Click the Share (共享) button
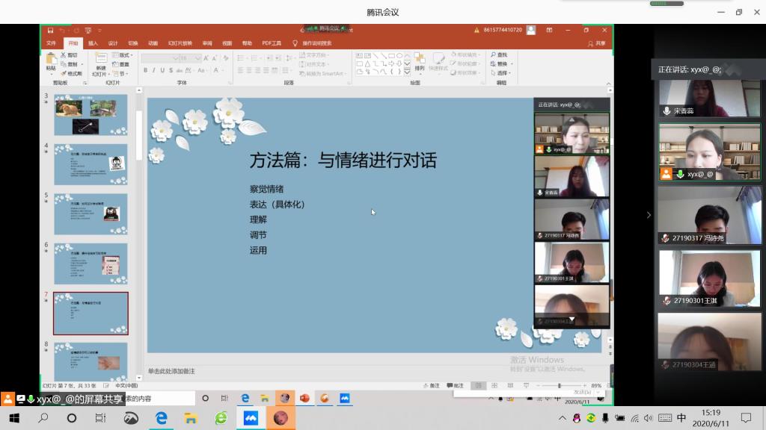 [596, 43]
